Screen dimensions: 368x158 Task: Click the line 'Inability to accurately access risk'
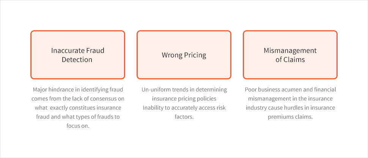coord(184,108)
